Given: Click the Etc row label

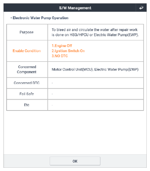Looking at the screenshot, I should (x=27, y=105).
